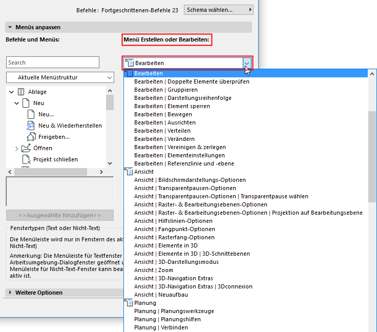Collapse the Neu tree node

tap(16, 103)
